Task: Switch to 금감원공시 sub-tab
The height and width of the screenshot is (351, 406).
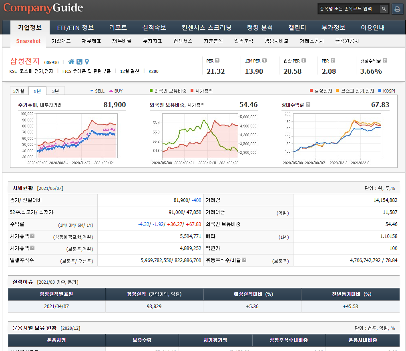Action: [347, 41]
